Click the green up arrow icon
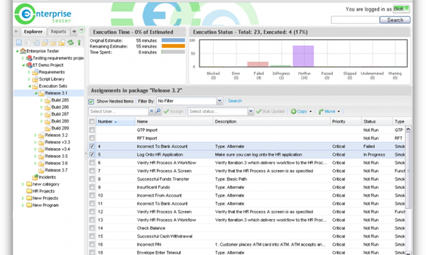 (x=79, y=42)
